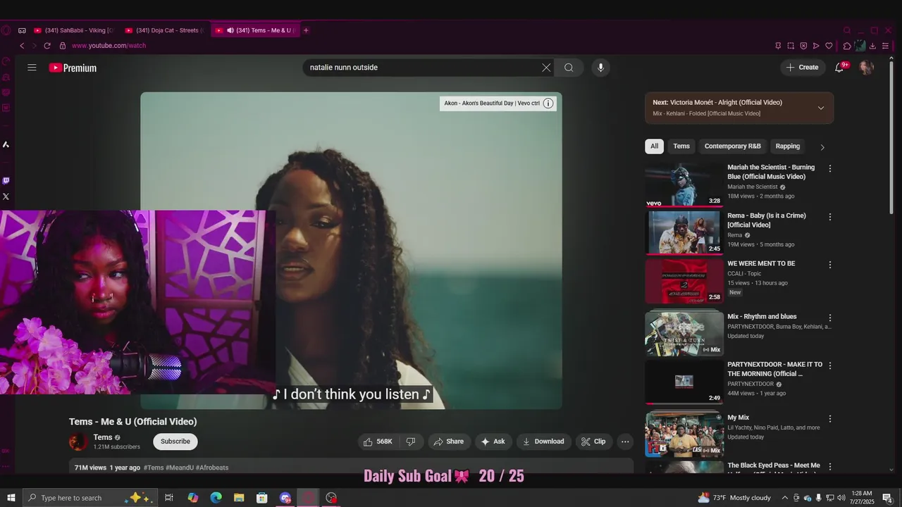
Task: Open options for Mariah the Scientist video
Action: coord(830,168)
